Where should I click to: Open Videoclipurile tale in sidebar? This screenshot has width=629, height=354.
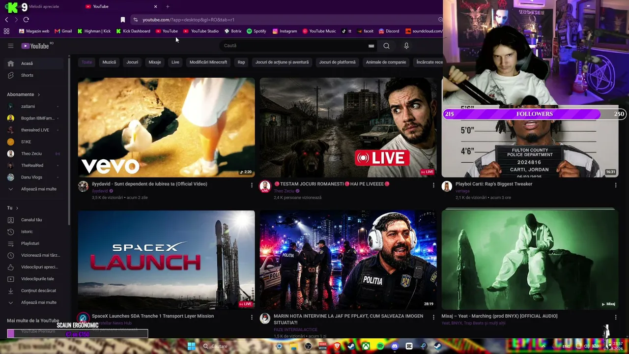[34, 279]
